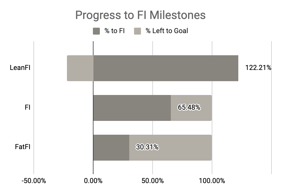Screen dimensions: 281x194
Task: Click the 100.00% horizontal axis label
Action: pyautogui.click(x=212, y=181)
